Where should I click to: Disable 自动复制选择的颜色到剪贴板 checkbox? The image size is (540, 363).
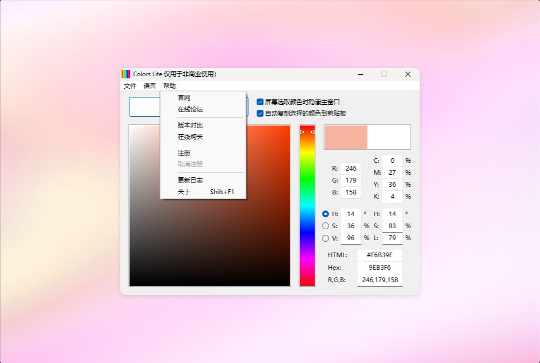[260, 113]
